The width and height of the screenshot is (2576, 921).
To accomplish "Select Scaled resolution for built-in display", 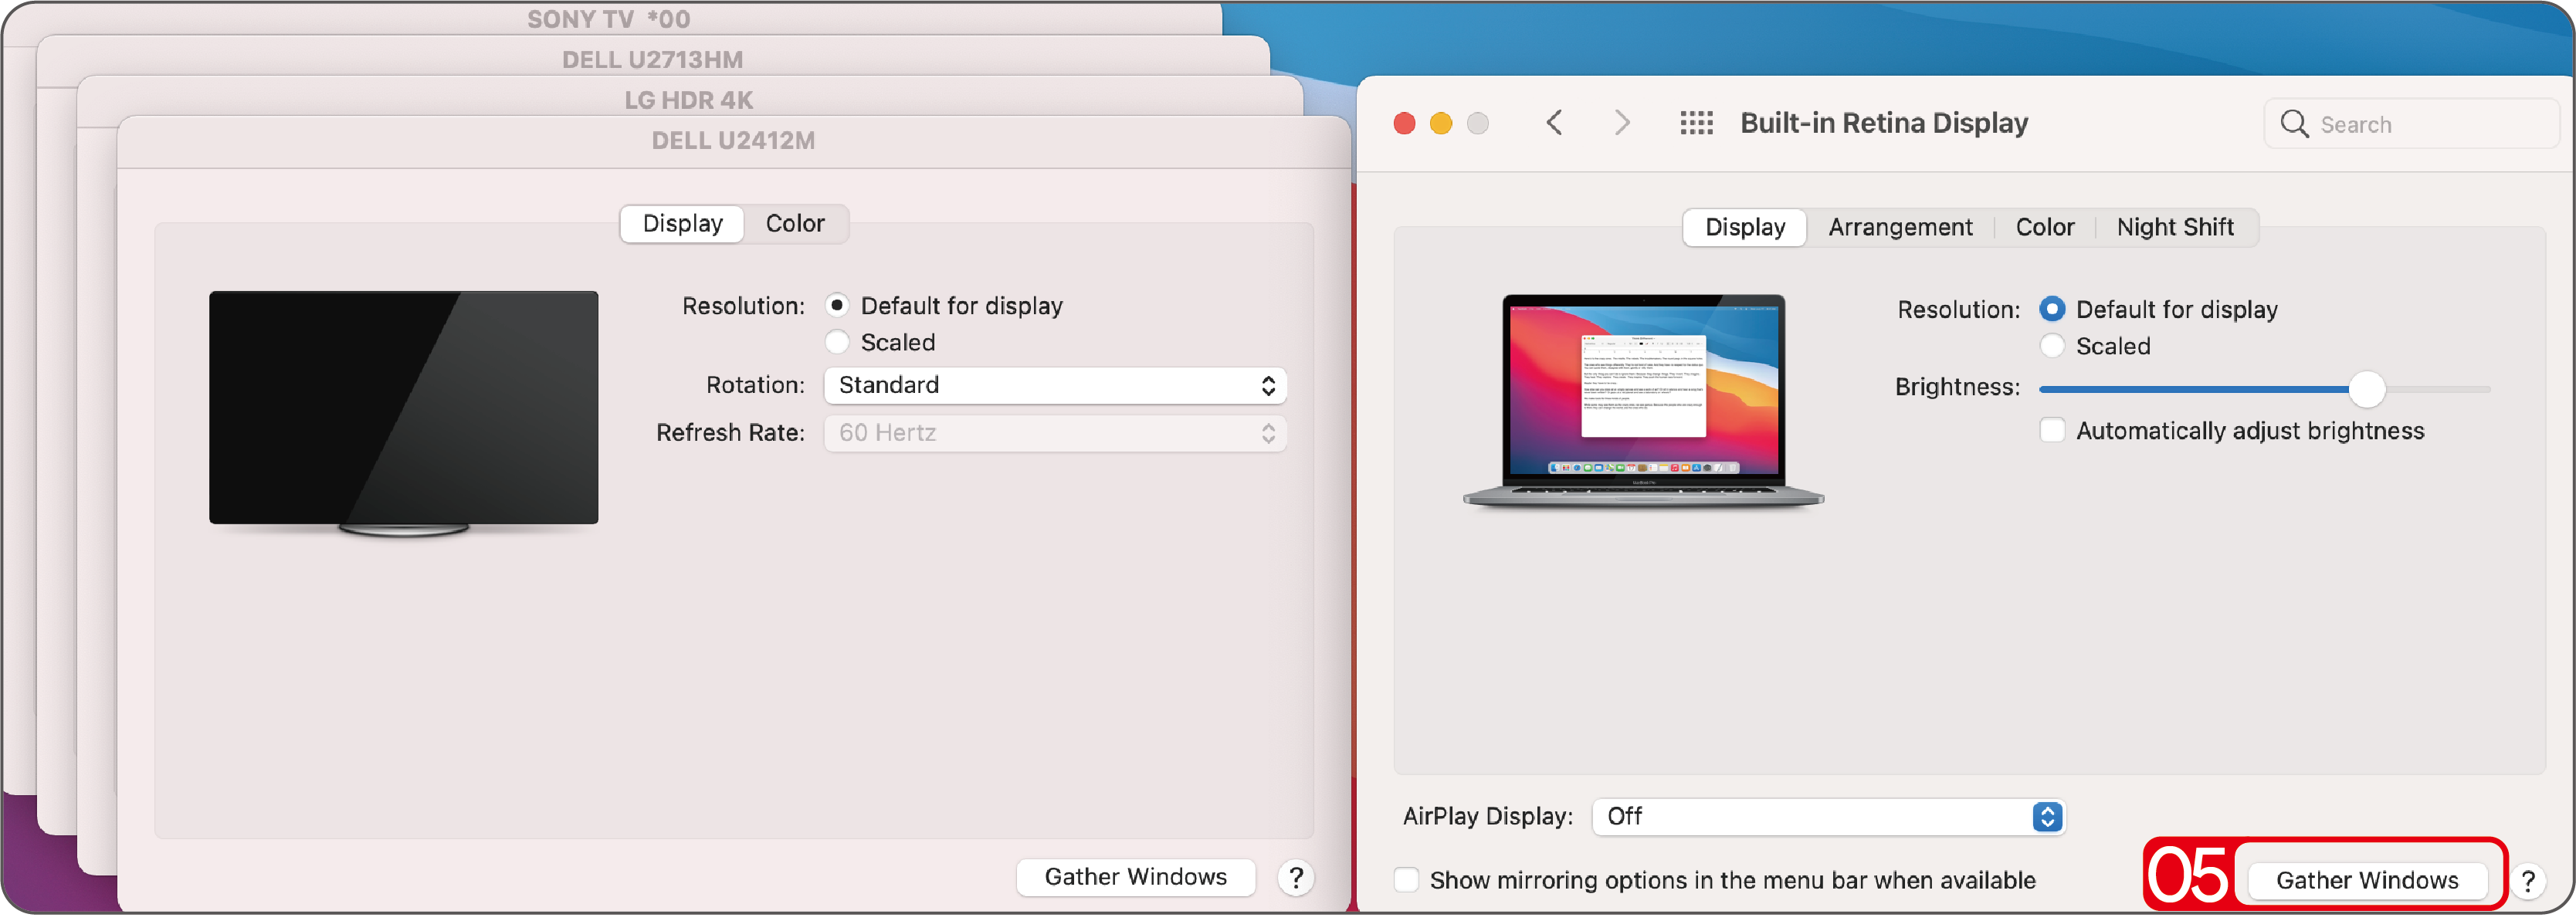I will click(2052, 346).
